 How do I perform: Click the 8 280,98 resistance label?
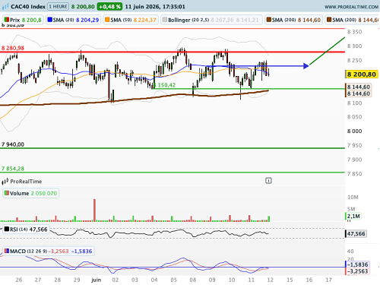[x=13, y=48]
